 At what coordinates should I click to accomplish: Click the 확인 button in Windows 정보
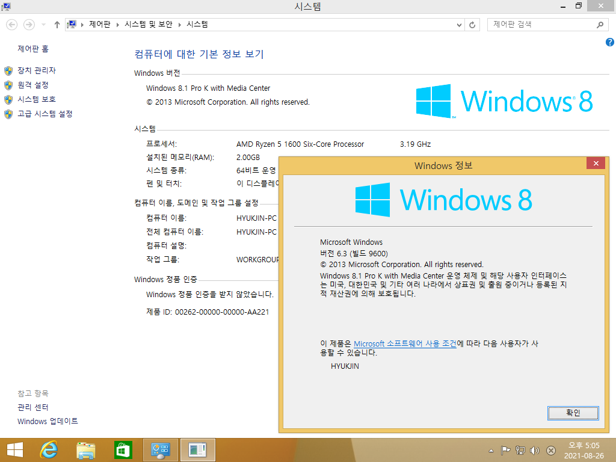tap(573, 413)
